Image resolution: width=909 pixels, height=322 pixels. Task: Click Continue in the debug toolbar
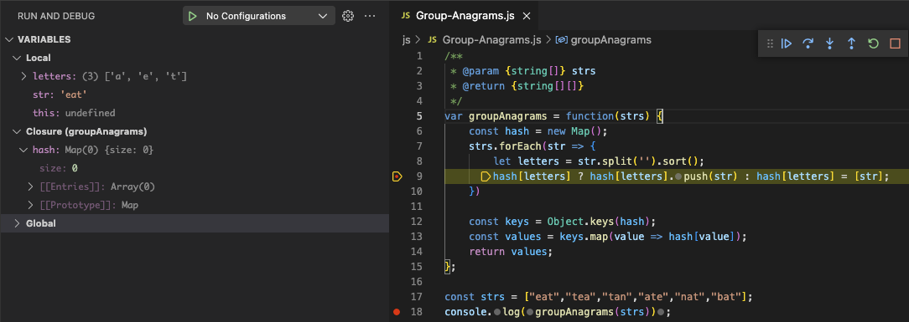point(786,43)
